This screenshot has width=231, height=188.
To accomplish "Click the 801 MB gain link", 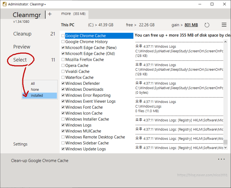I will (191, 25).
